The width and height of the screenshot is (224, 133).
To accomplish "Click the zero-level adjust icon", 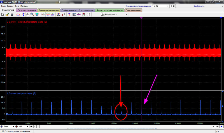I will [63, 15].
